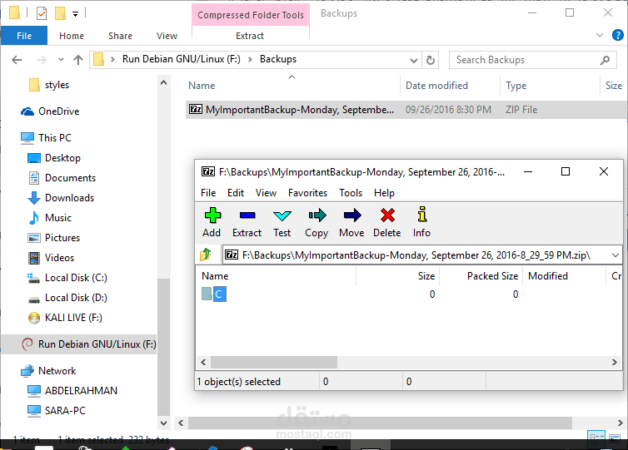Open Videos in navigation pane
The image size is (628, 450).
pos(52,258)
